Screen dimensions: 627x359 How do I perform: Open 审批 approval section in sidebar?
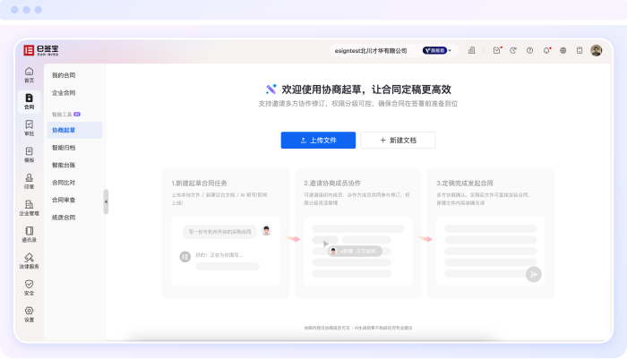tap(30, 127)
